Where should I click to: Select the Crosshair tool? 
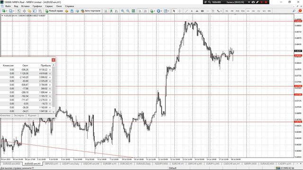(x=179, y=11)
